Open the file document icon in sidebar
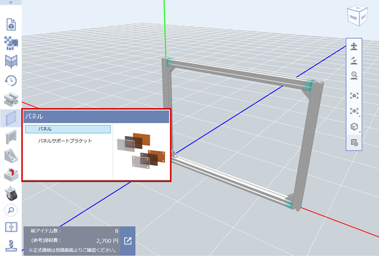 click(x=10, y=24)
